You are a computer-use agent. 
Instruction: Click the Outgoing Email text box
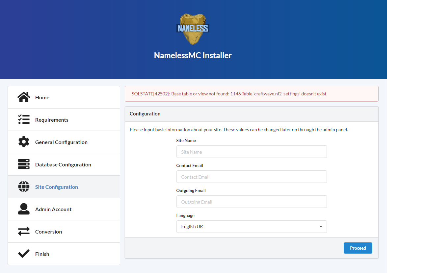point(251,202)
